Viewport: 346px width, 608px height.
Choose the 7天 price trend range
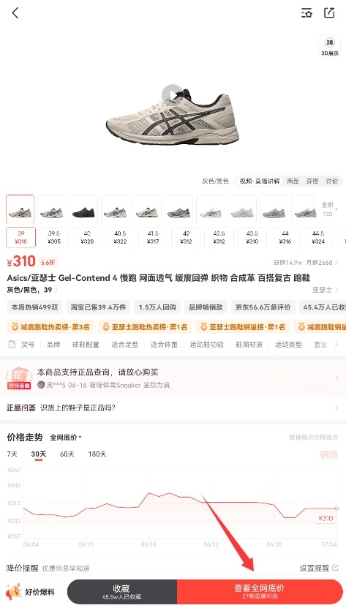12,454
